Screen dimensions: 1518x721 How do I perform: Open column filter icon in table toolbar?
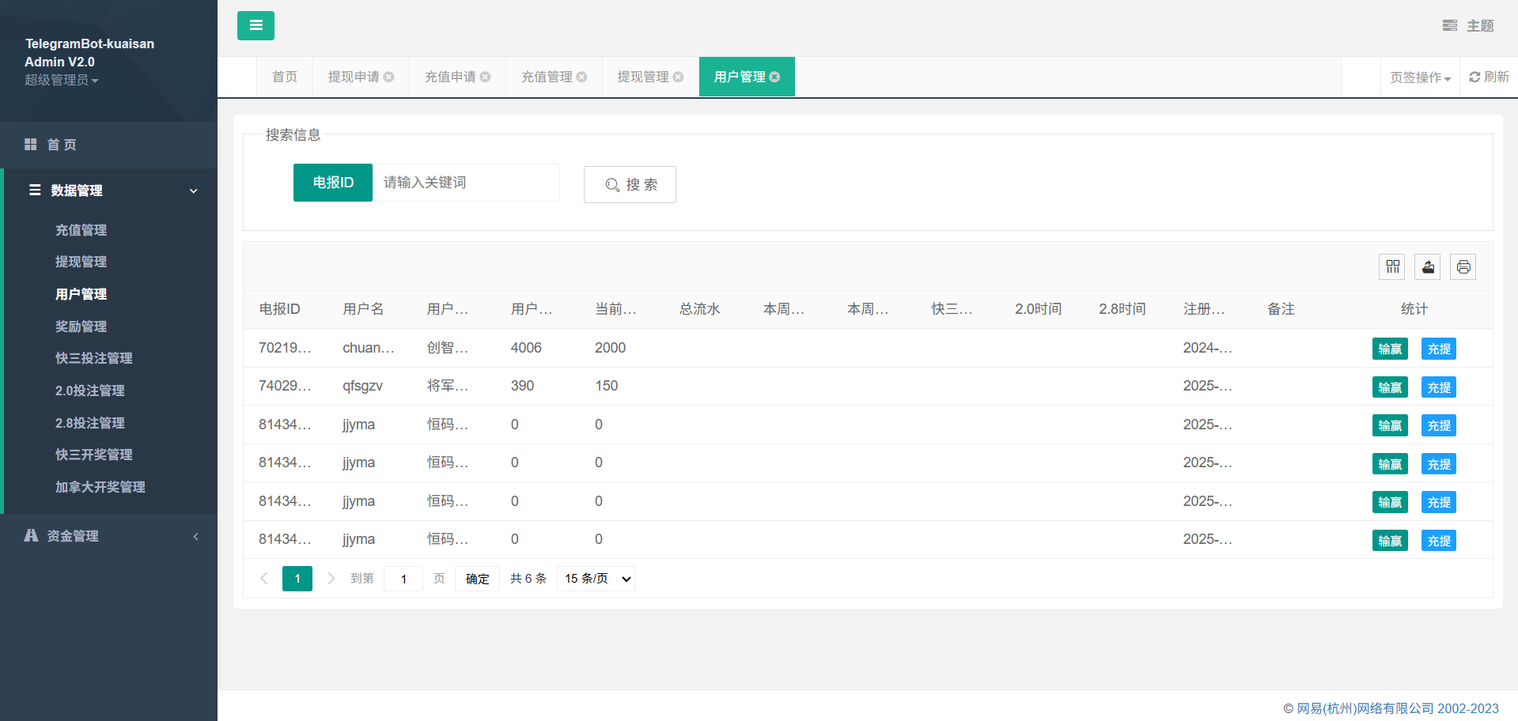pyautogui.click(x=1392, y=267)
